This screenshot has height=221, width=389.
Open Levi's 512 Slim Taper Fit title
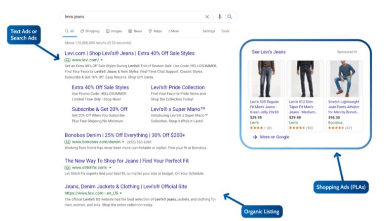[303, 107]
